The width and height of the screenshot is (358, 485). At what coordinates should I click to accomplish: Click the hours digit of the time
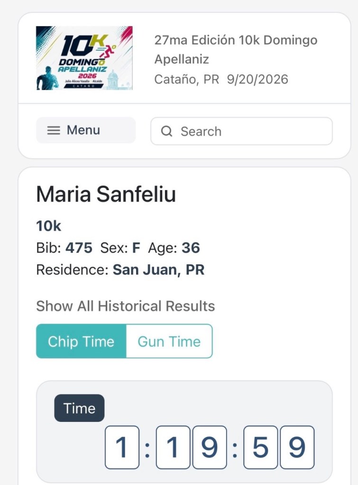tap(122, 447)
